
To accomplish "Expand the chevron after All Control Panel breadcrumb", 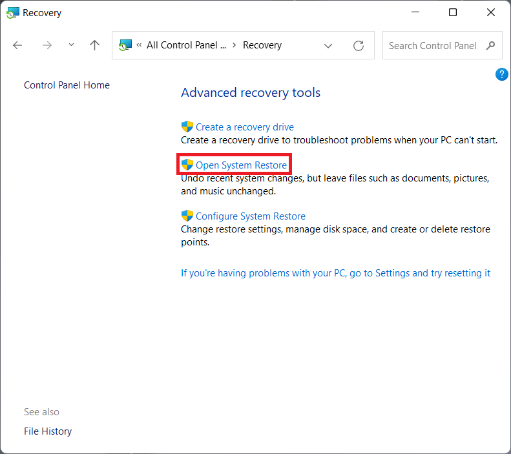I will (x=234, y=46).
